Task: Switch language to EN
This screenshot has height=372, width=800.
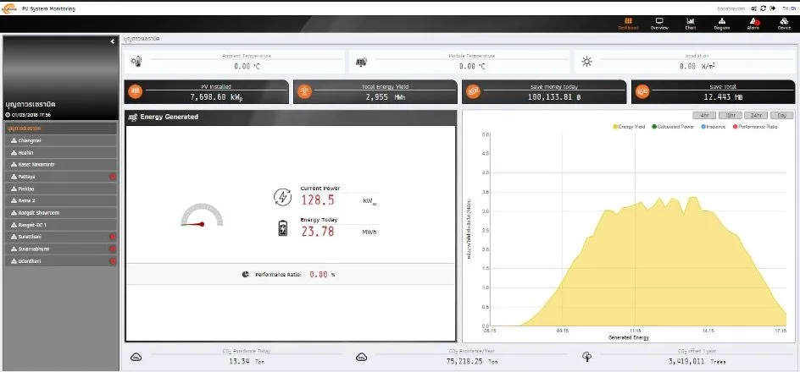Action: 793,8
